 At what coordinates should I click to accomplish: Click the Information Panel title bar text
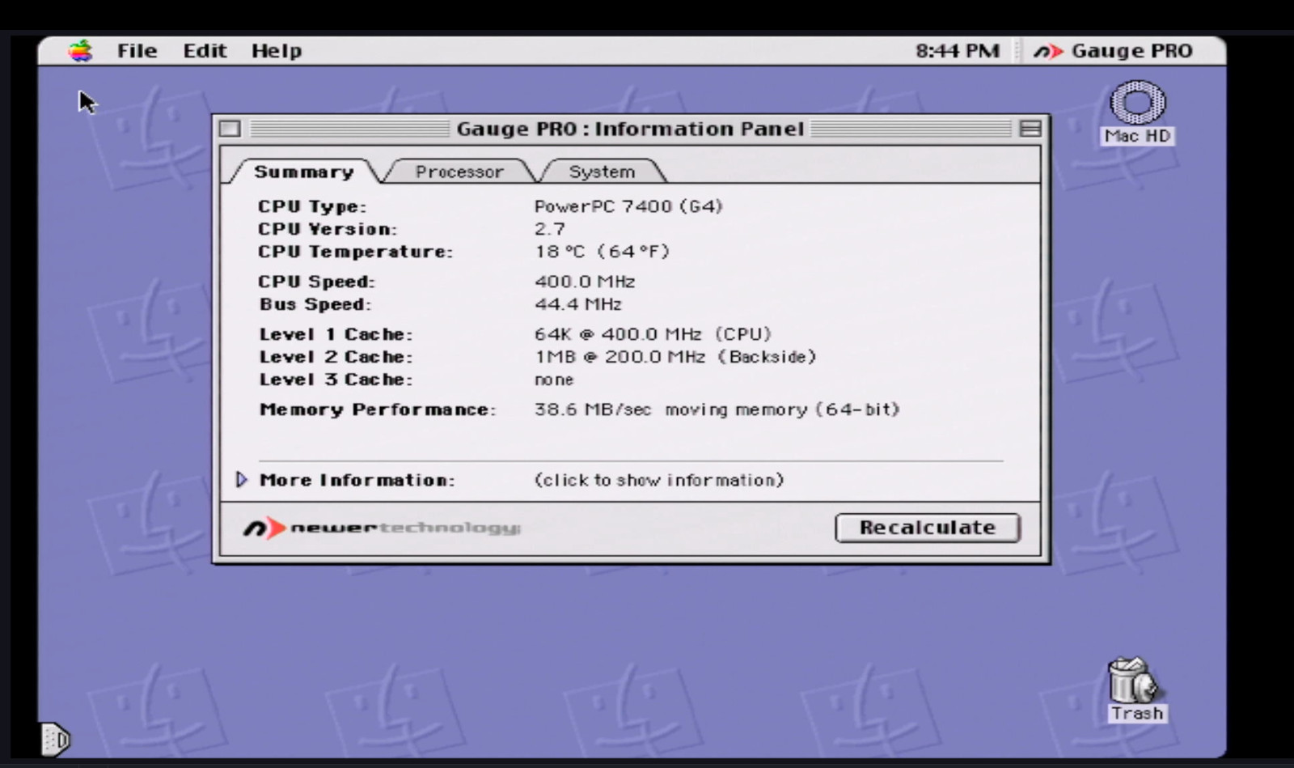pyautogui.click(x=630, y=129)
